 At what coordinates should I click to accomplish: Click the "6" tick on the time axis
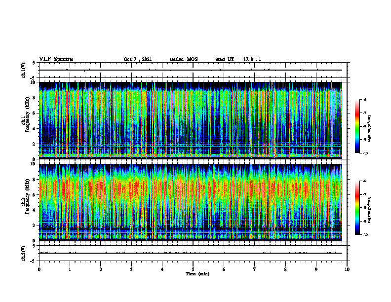tap(224, 269)
